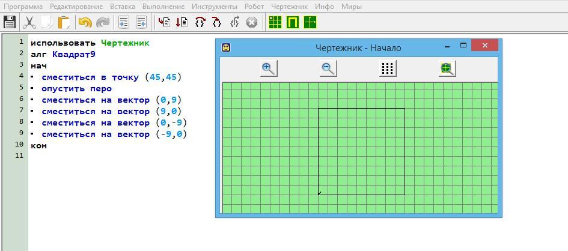Click the fit drawing to window zoom icon
The width and height of the screenshot is (568, 251).
tap(447, 68)
